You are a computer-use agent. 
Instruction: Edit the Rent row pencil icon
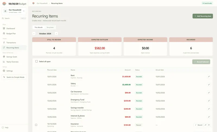point(209,76)
